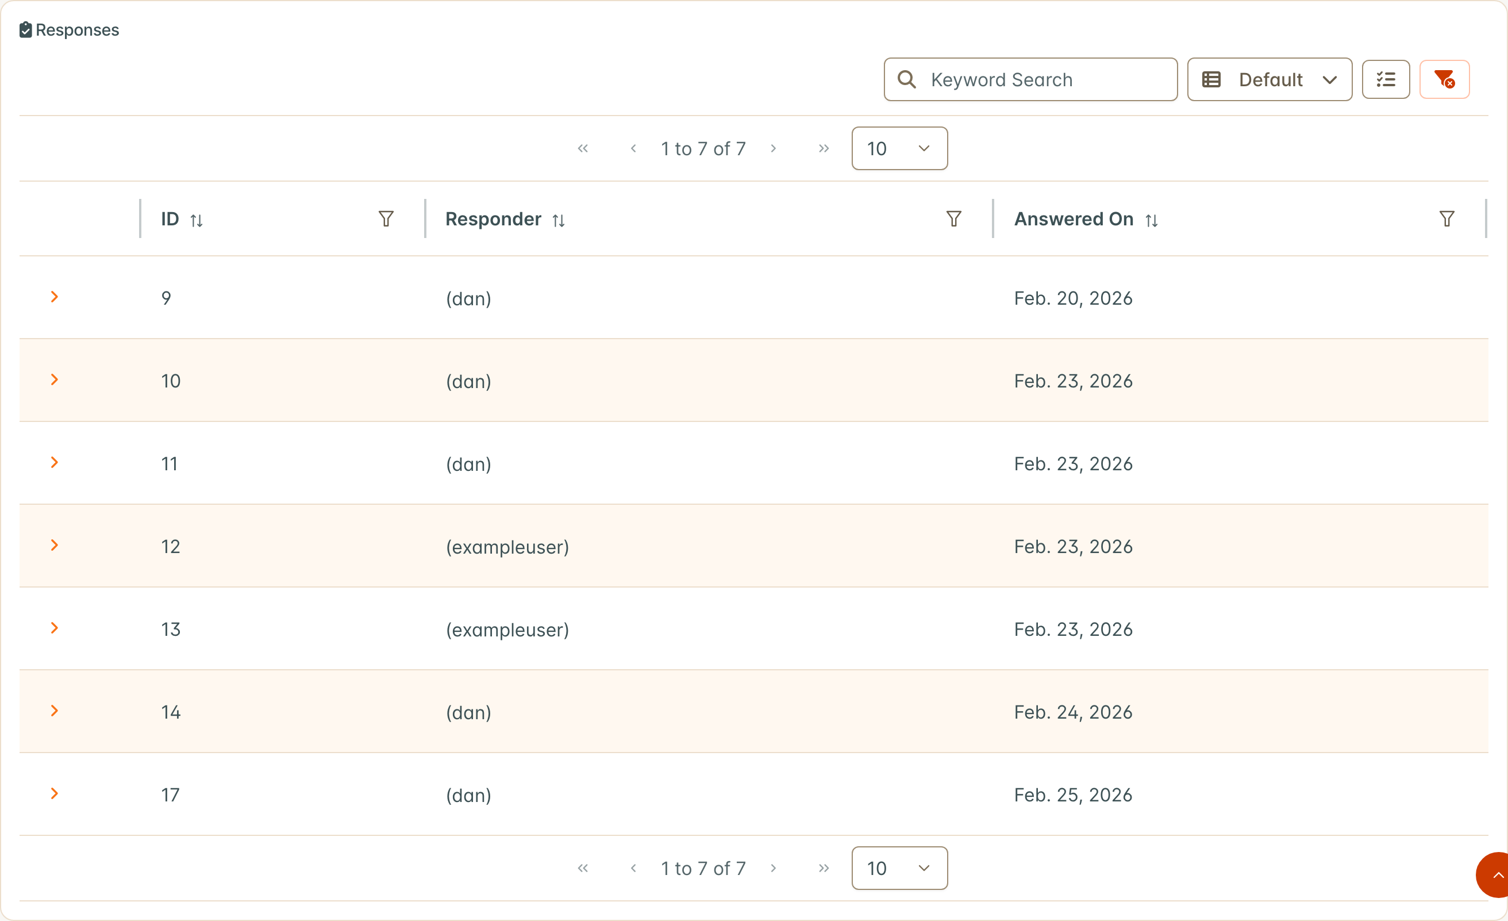Screen dimensions: 1508x921
Task: Open the ID column filter
Action: [386, 218]
